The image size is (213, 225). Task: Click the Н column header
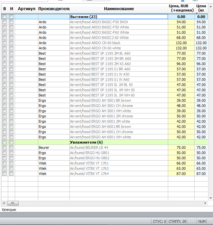pyautogui.click(x=11, y=9)
